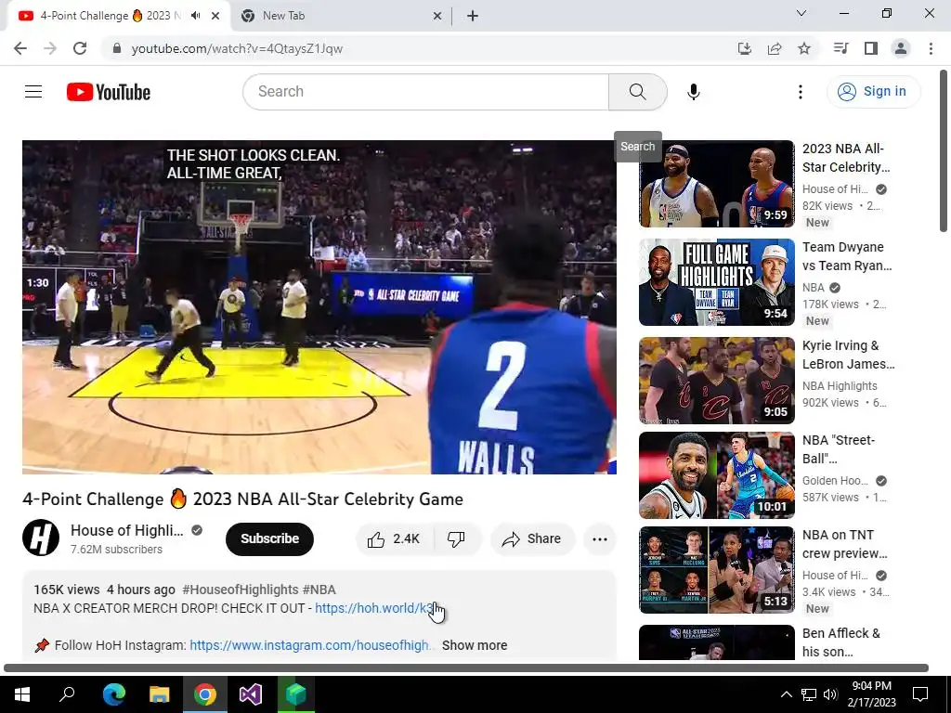Expand the description with Show more
Image resolution: width=951 pixels, height=713 pixels.
point(475,646)
